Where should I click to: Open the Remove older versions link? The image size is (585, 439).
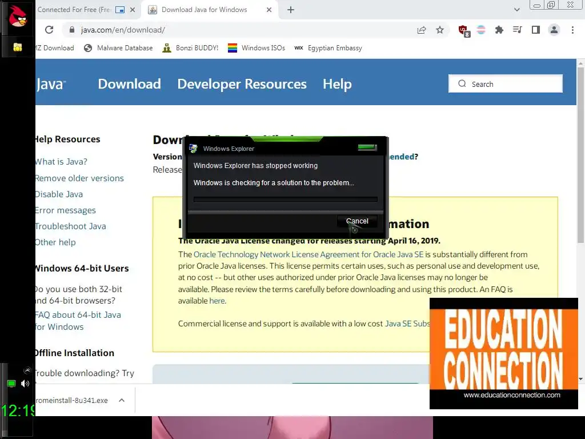[x=79, y=178]
